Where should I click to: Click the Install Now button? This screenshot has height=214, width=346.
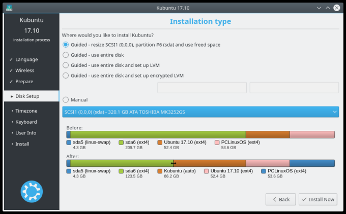pos(318,199)
